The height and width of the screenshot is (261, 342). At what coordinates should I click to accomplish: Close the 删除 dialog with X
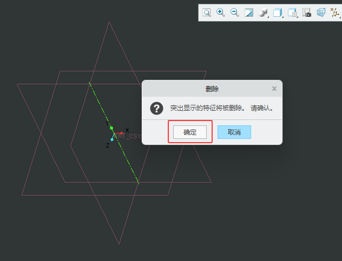pyautogui.click(x=274, y=89)
